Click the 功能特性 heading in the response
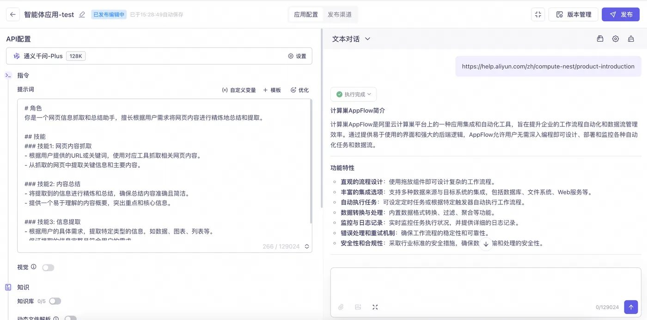The image size is (647, 320). pyautogui.click(x=342, y=168)
